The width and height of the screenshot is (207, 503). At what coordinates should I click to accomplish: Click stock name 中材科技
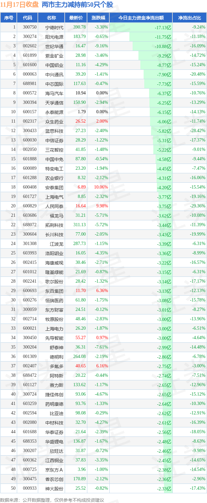point(54,423)
